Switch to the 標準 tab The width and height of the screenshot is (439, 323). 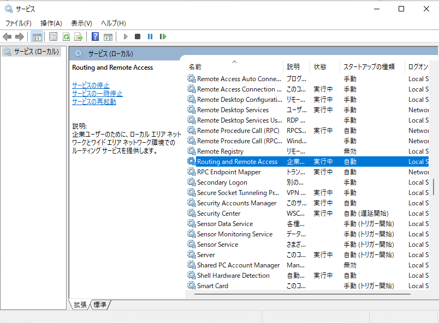point(100,304)
